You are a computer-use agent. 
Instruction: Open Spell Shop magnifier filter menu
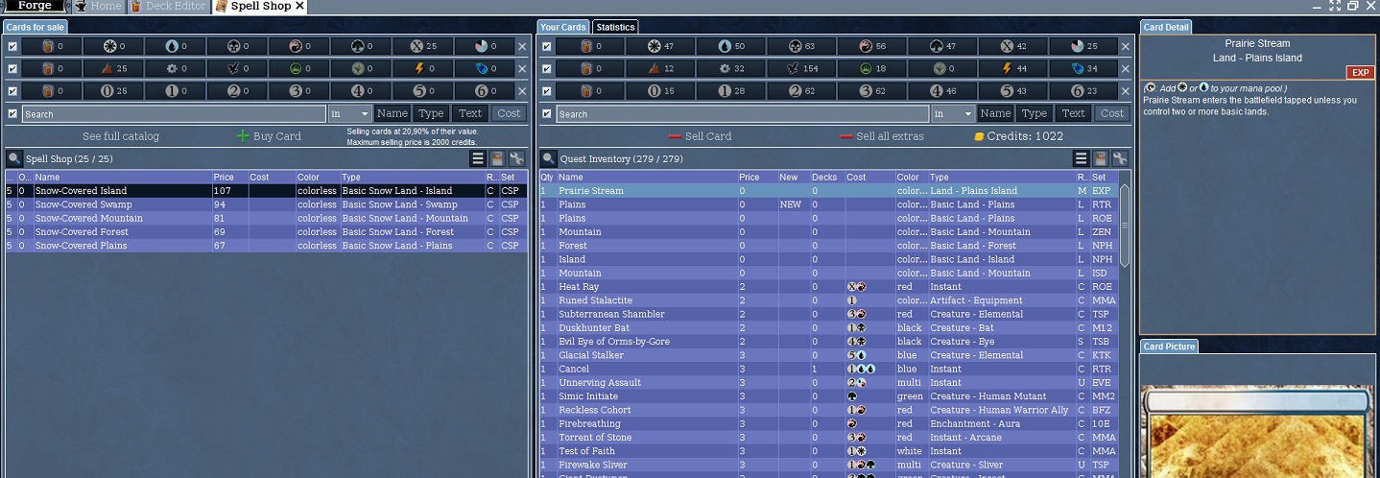click(x=13, y=158)
